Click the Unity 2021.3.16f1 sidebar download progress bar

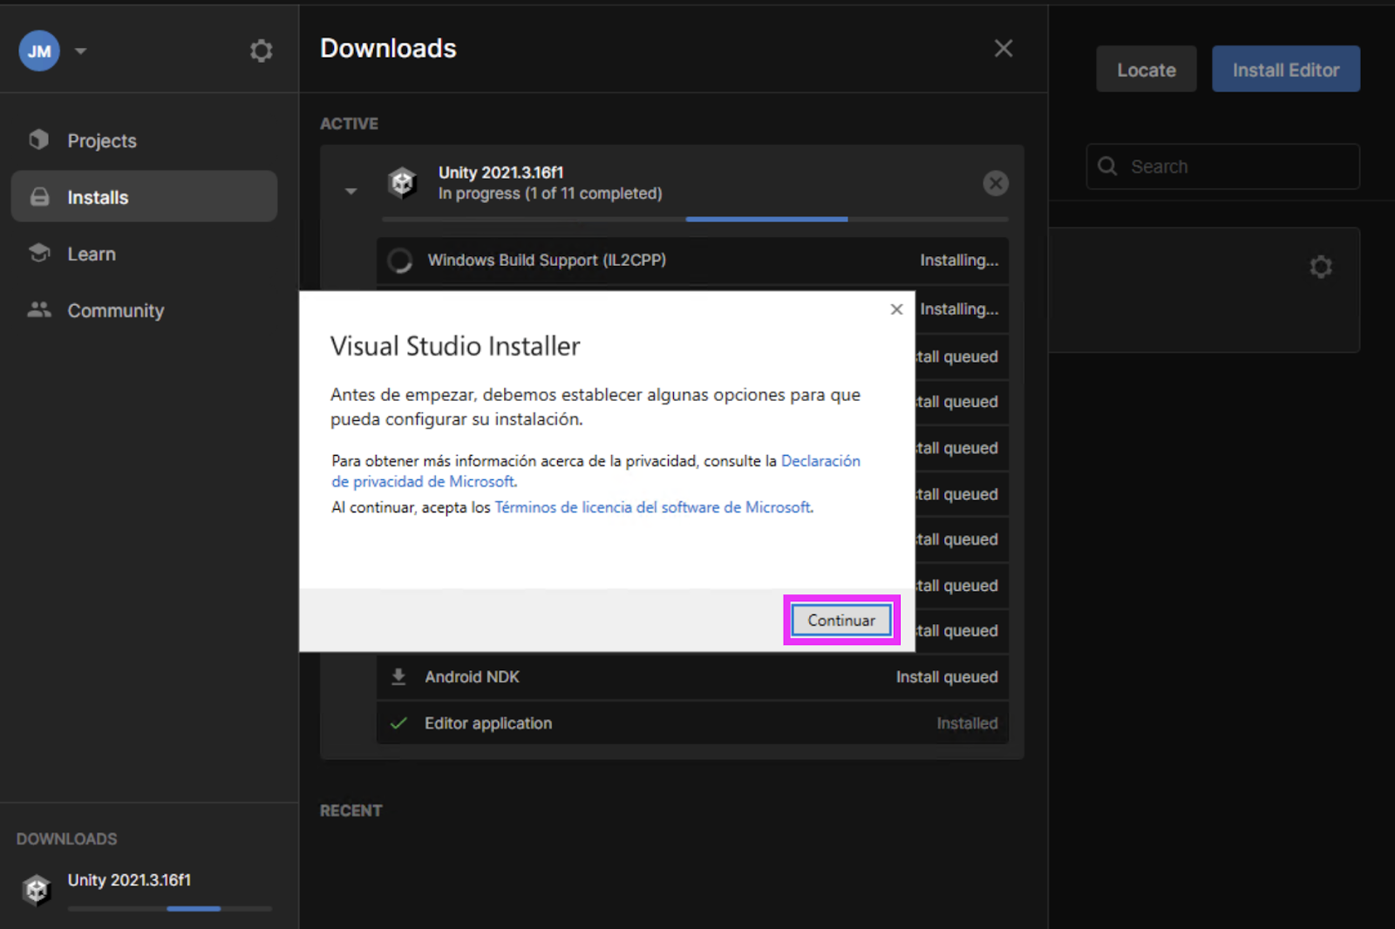click(x=170, y=908)
